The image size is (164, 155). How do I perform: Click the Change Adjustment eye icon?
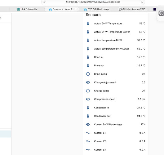88,82
